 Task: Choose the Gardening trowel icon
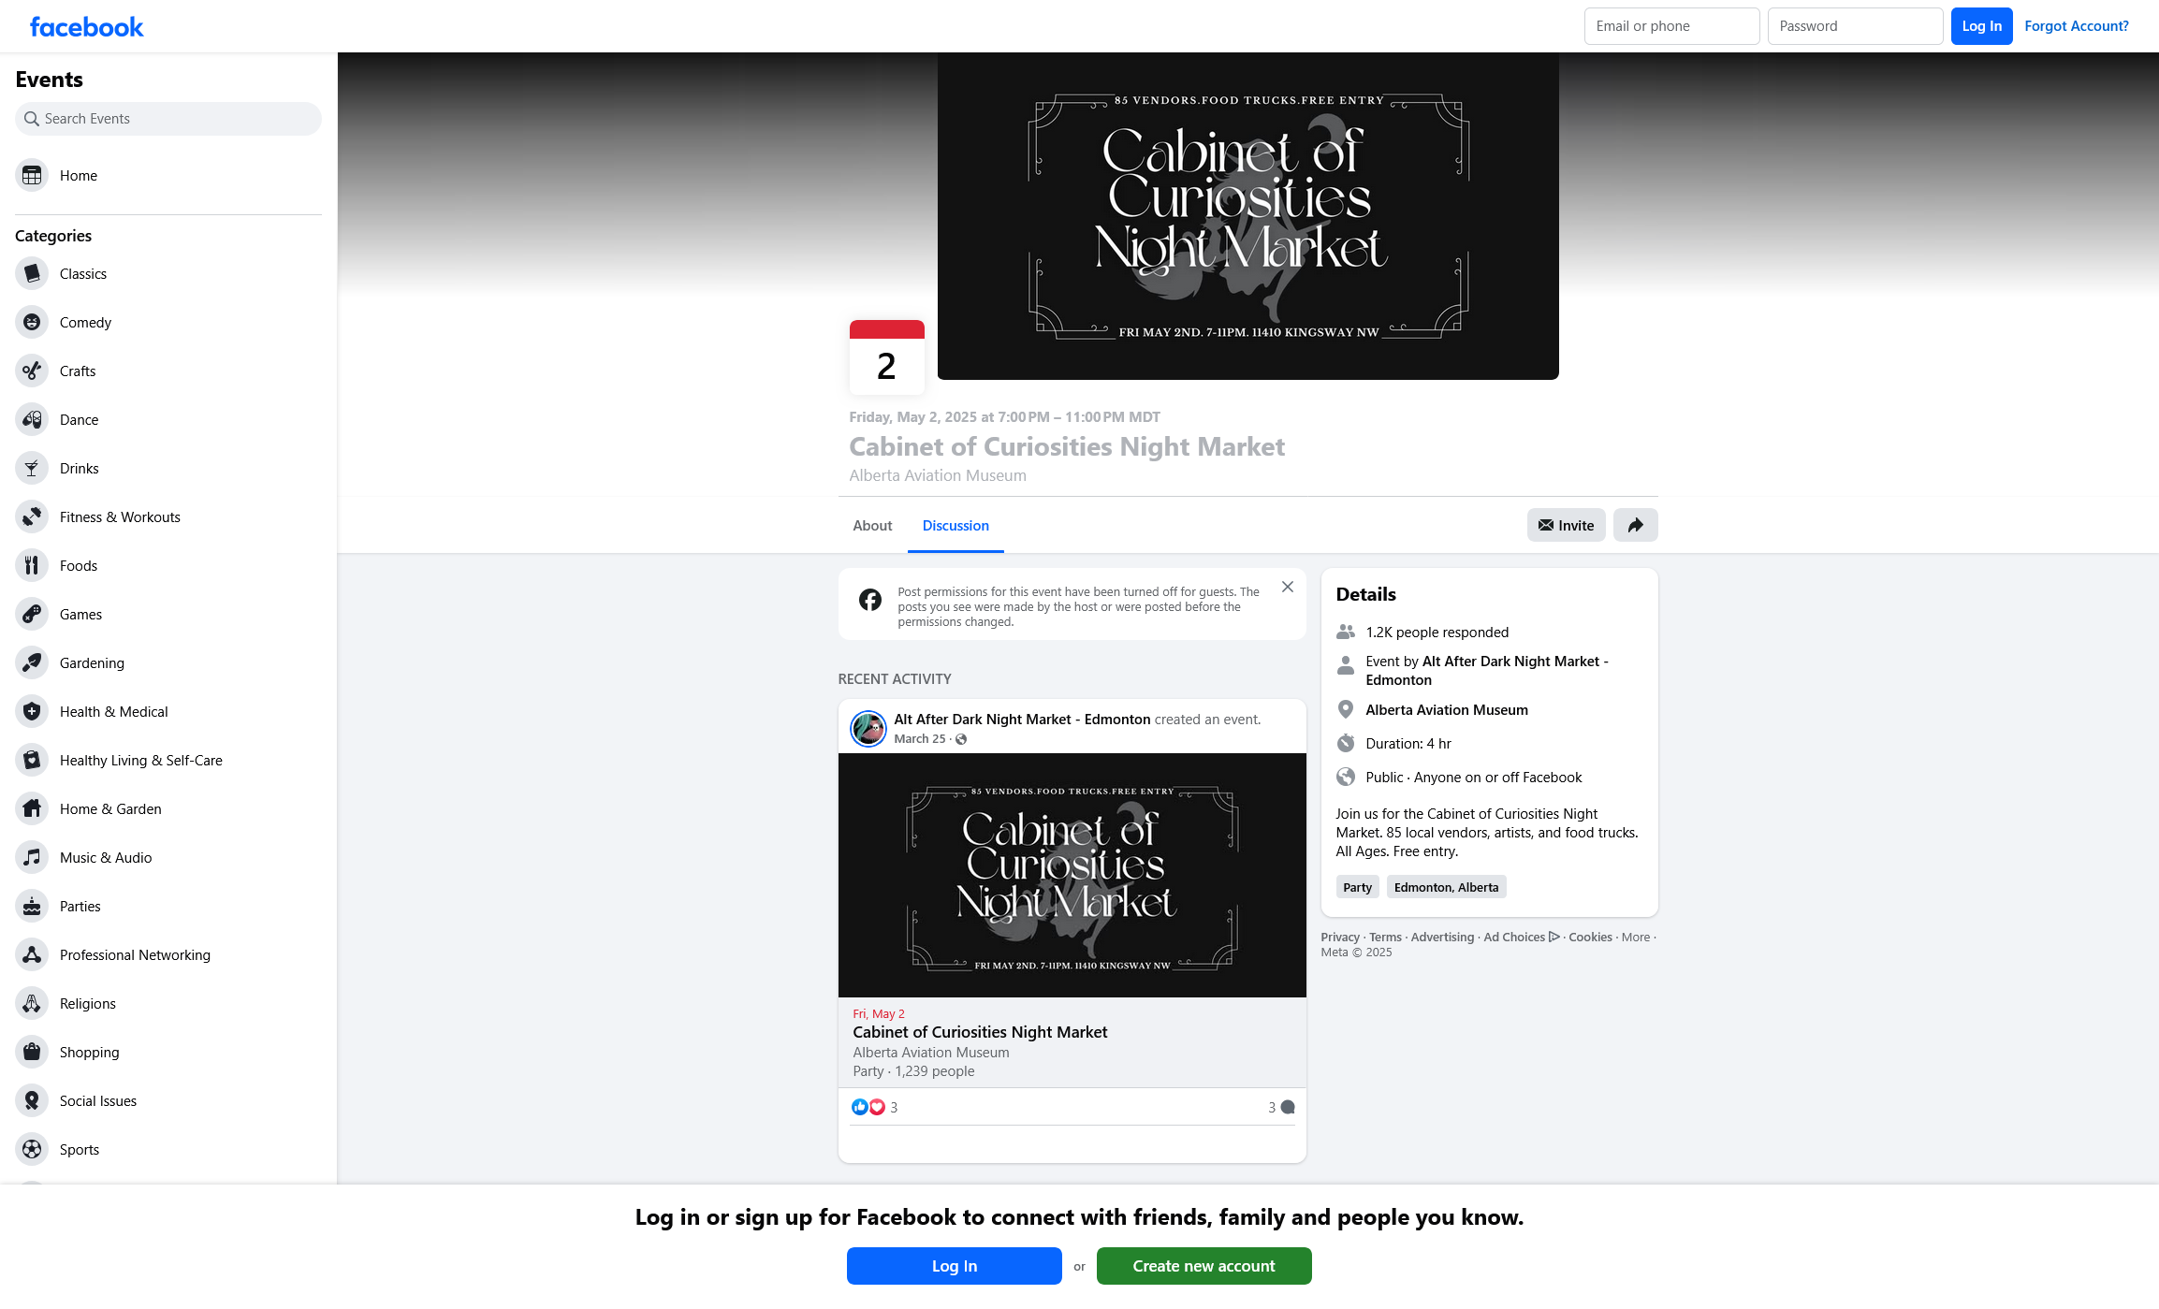32,662
